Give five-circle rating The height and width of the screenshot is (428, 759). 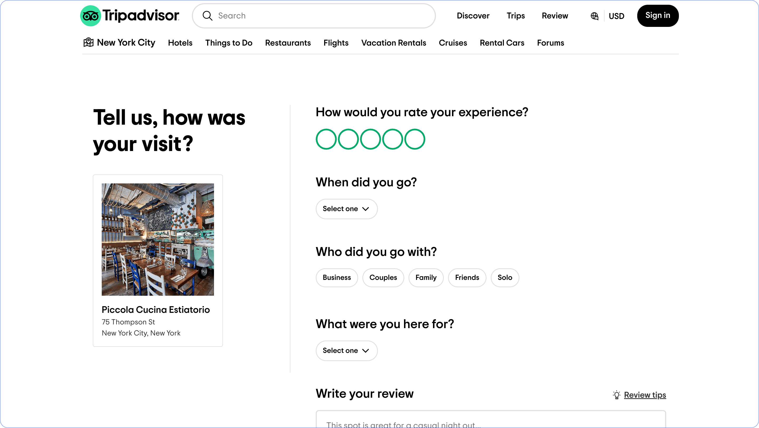[415, 139]
